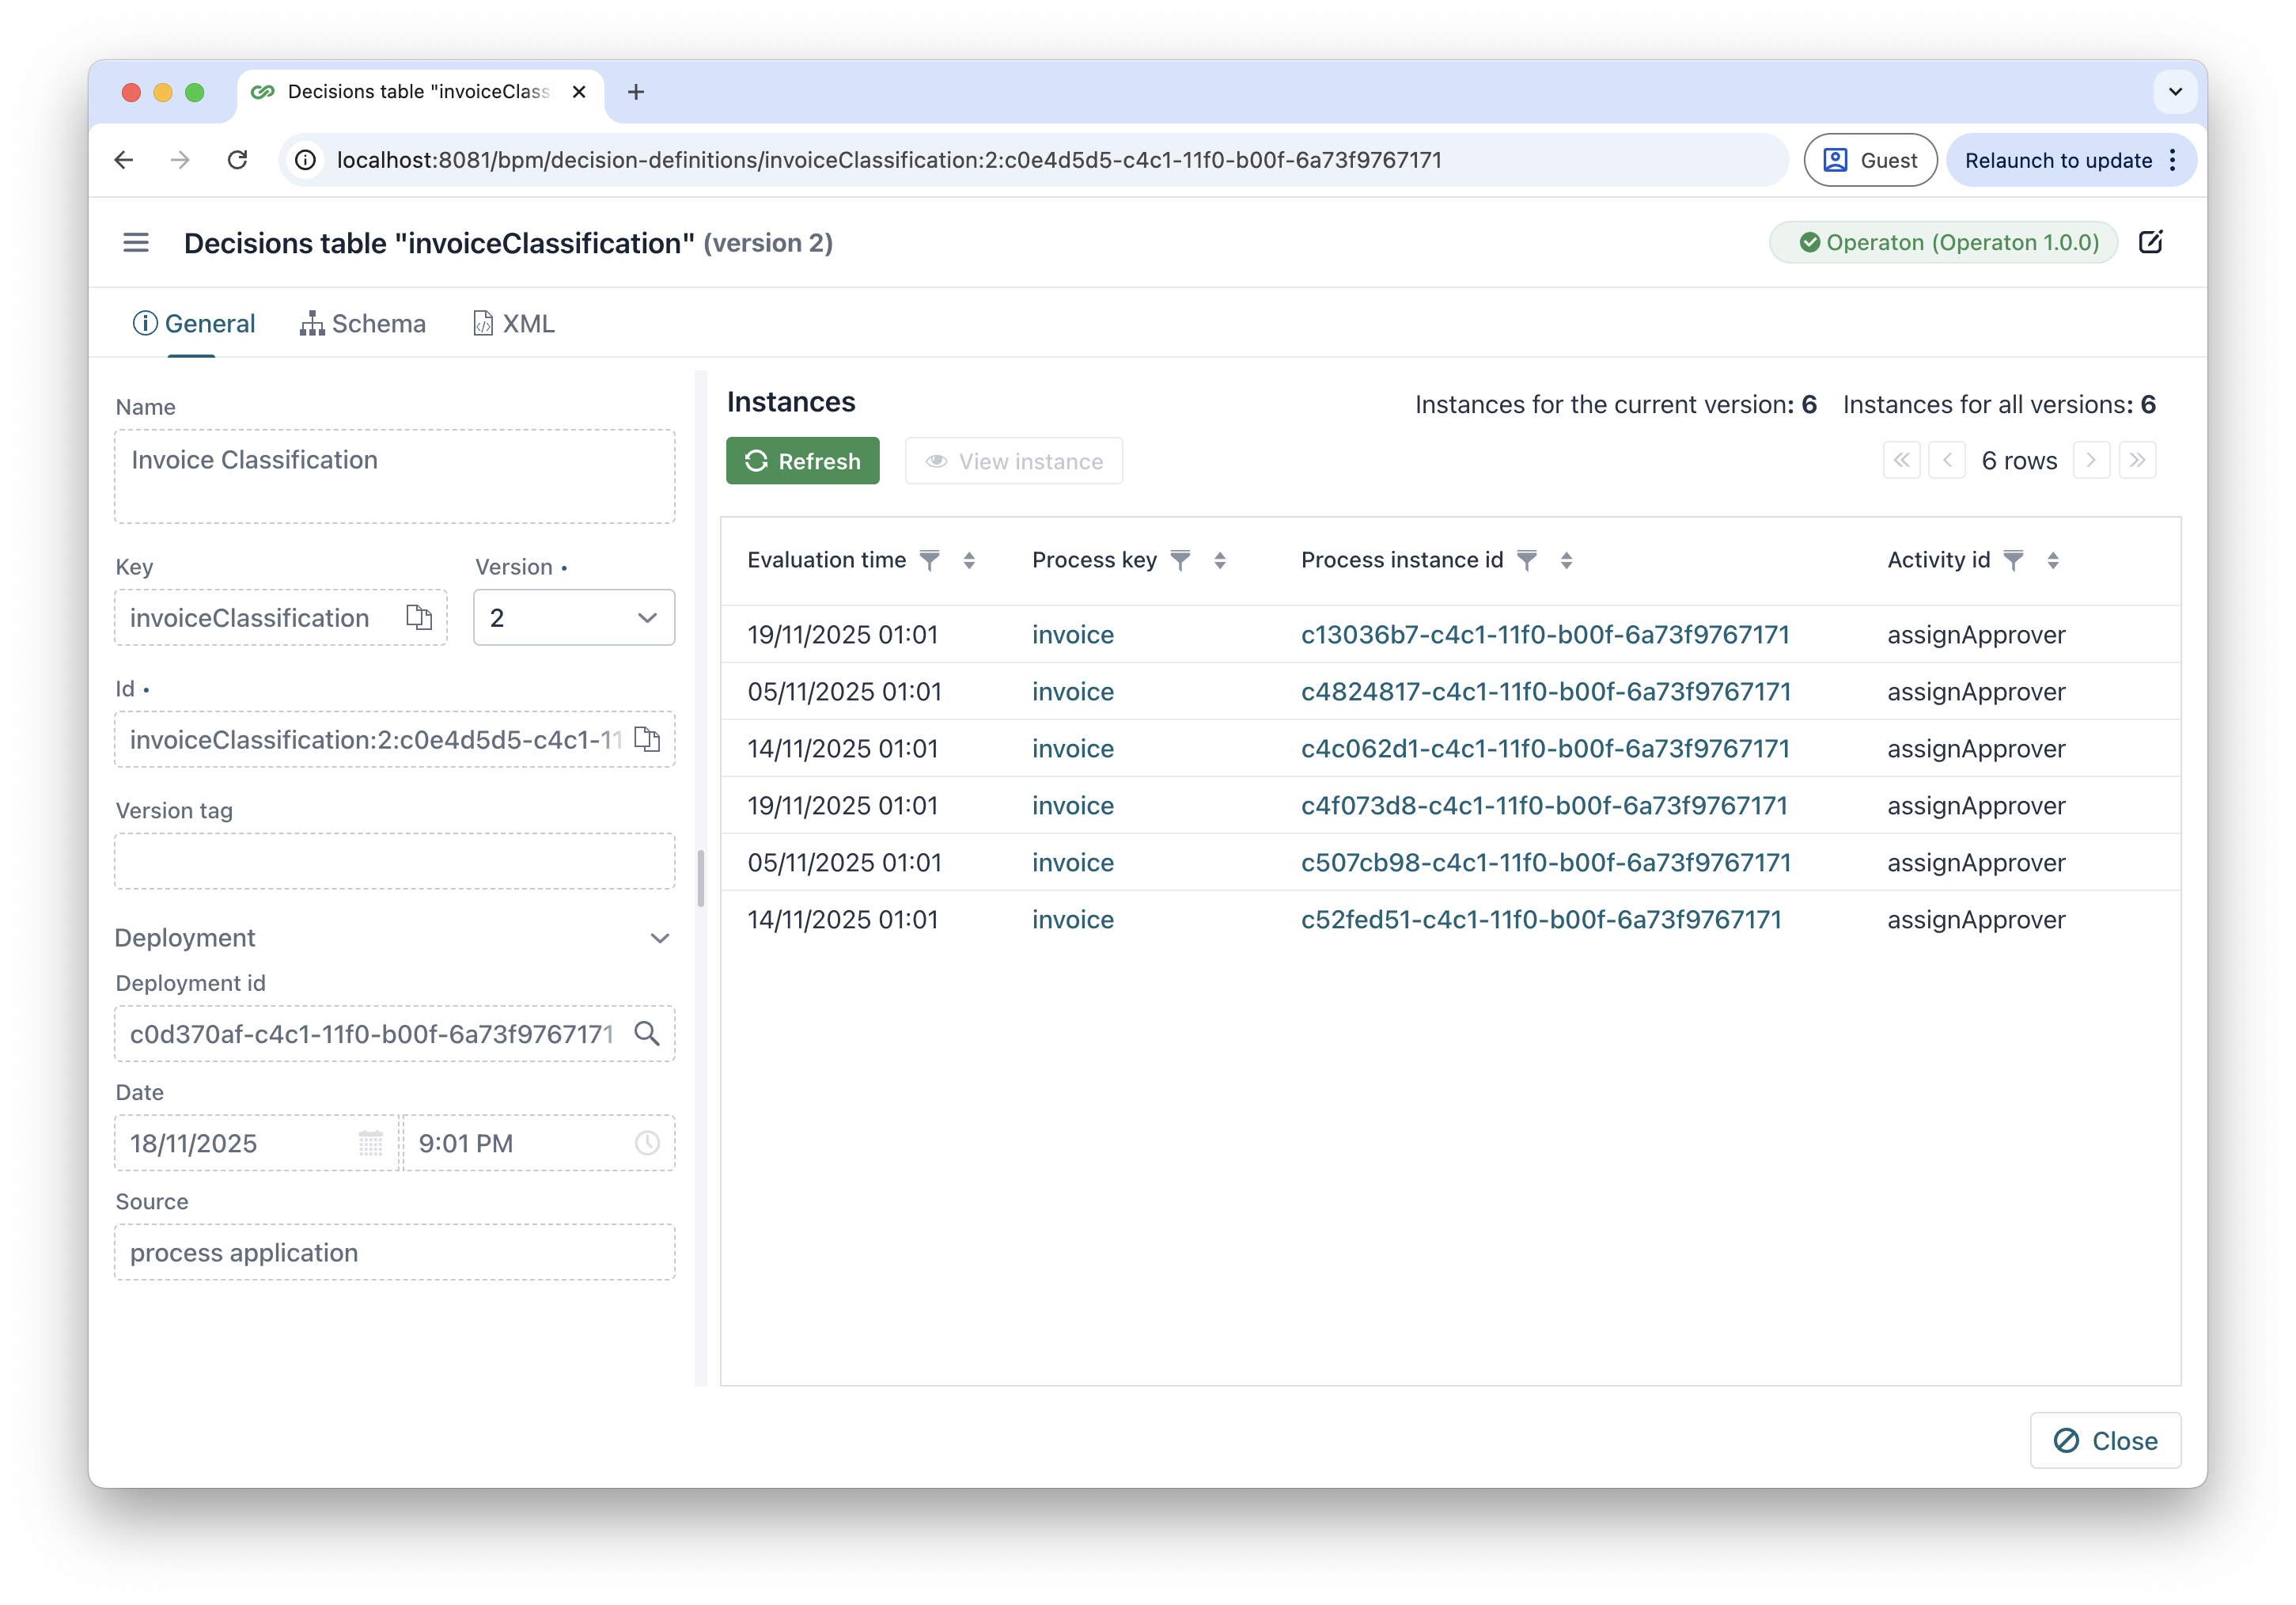Open process instance c13036b7 link
Image resolution: width=2296 pixels, height=1605 pixels.
click(x=1544, y=635)
